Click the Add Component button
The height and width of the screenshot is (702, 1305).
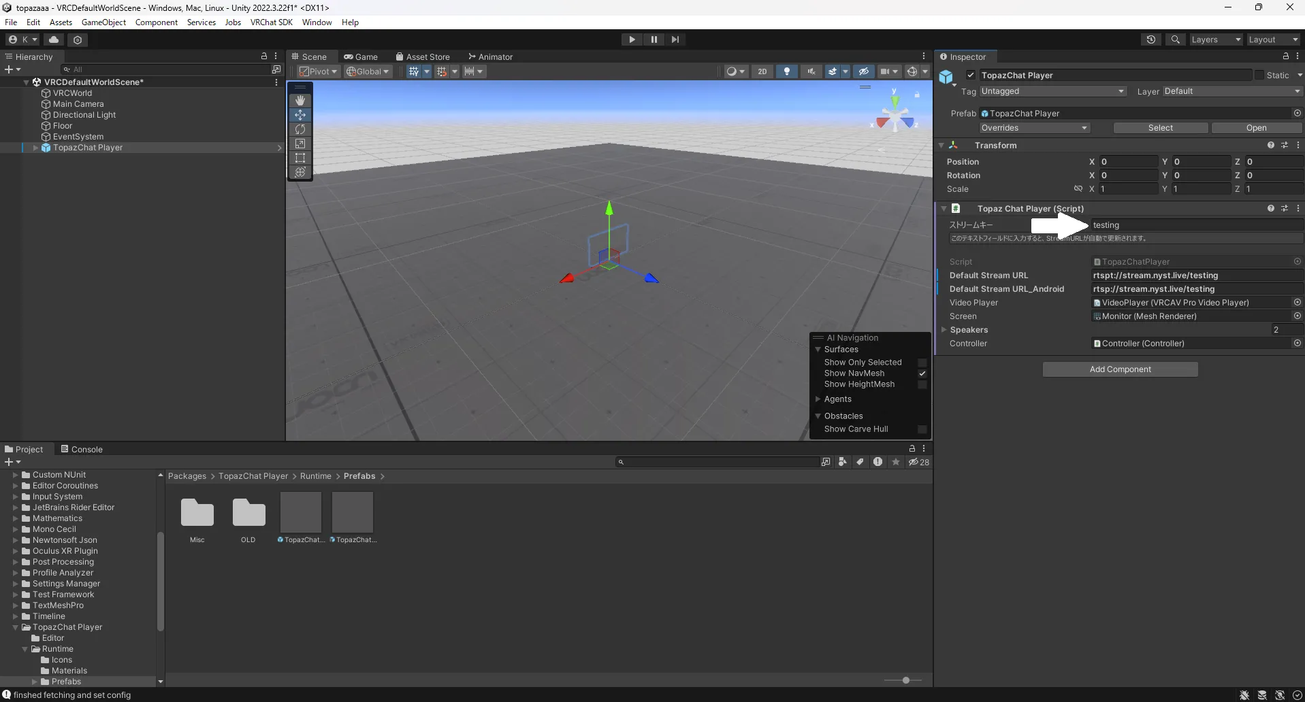(x=1120, y=369)
